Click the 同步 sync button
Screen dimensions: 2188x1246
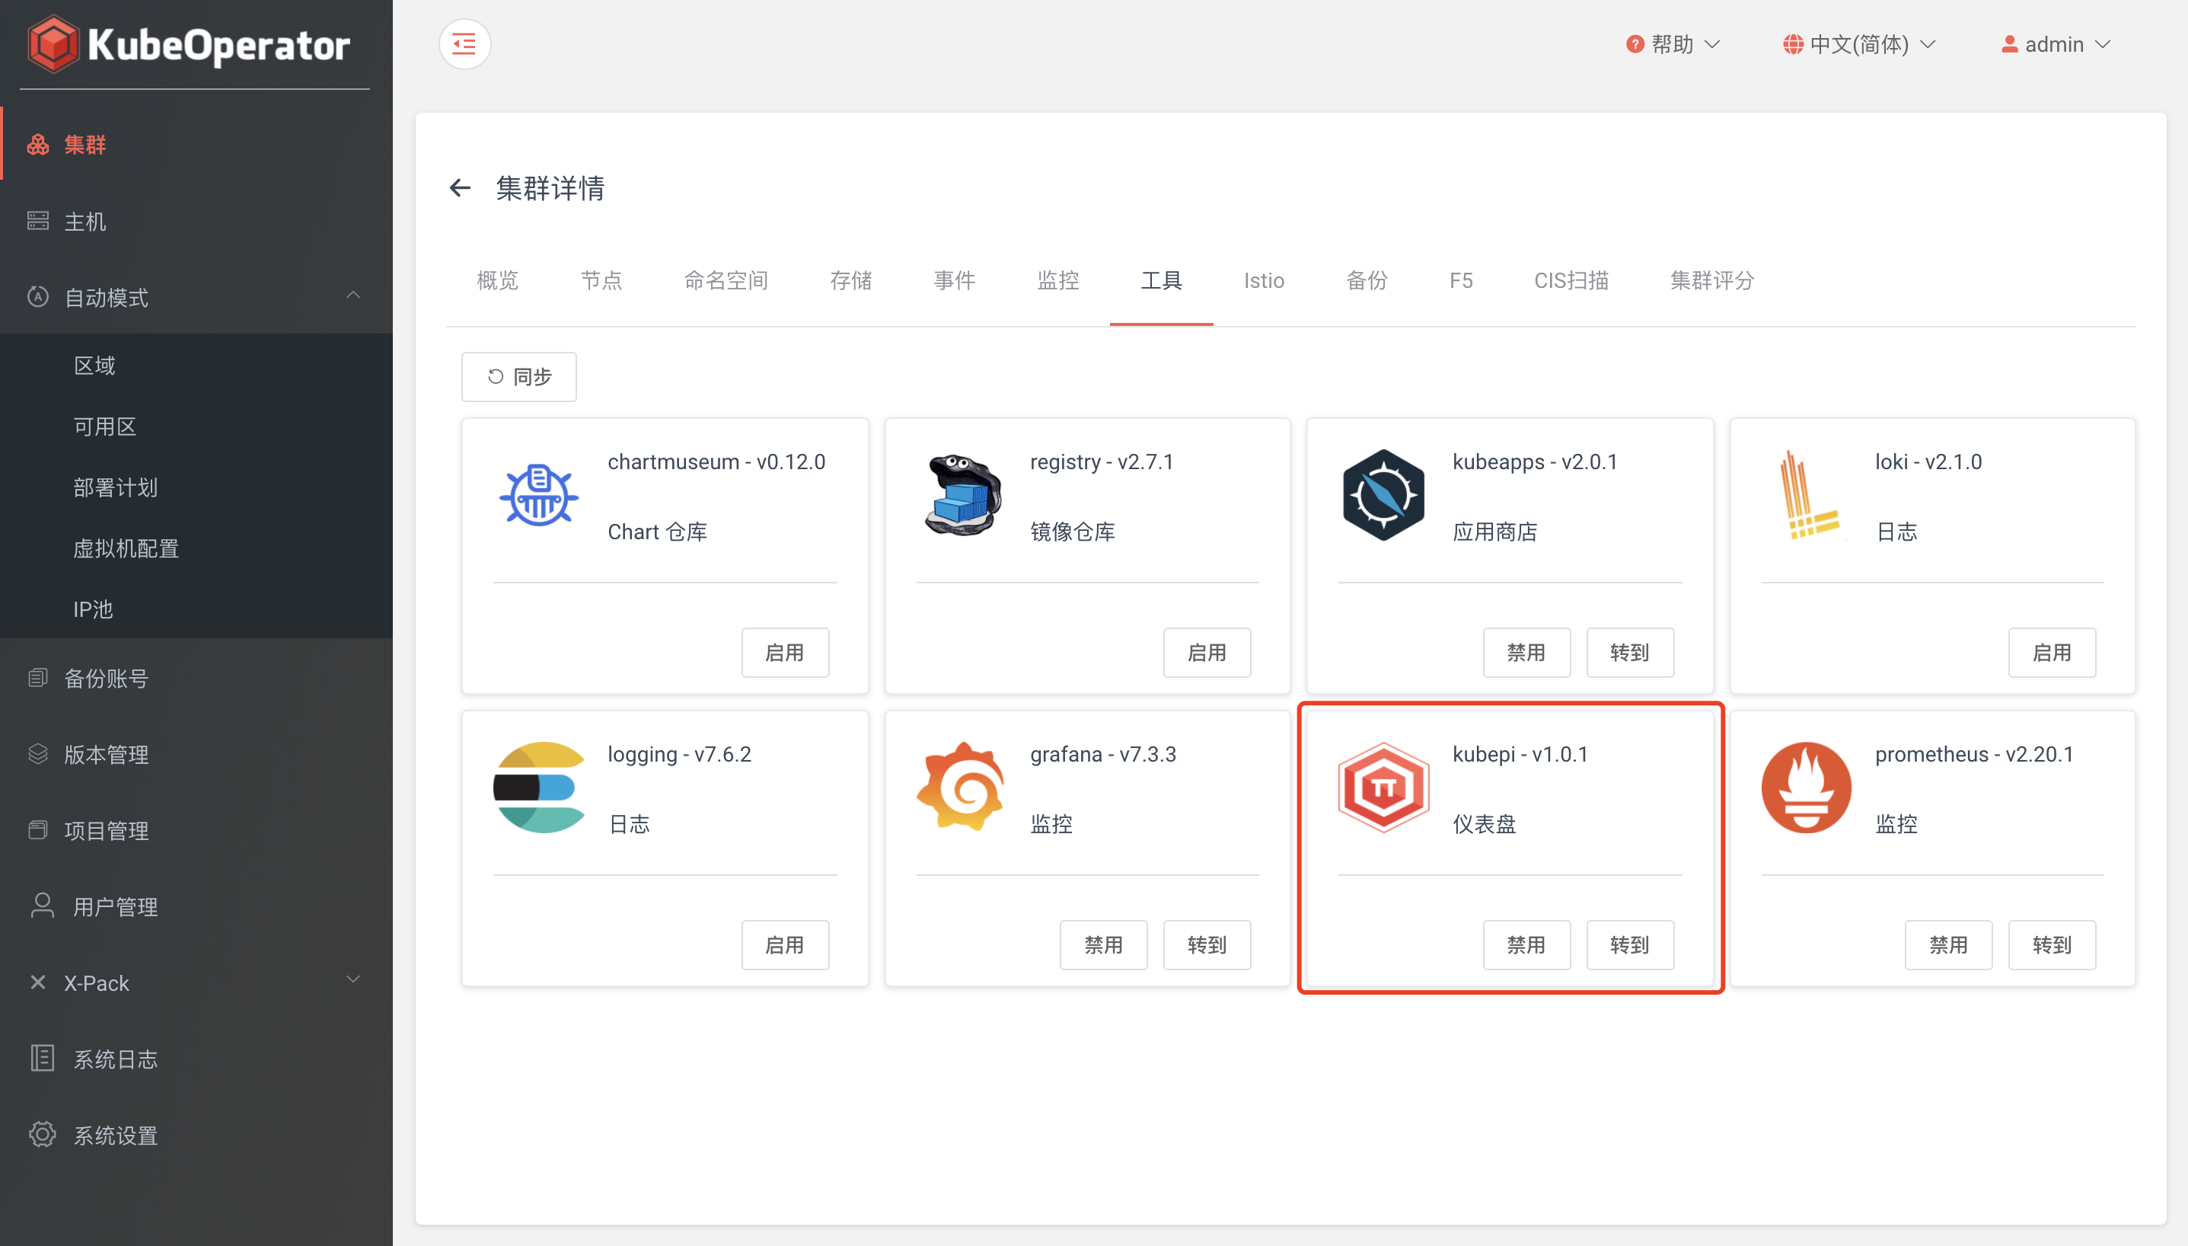(519, 376)
